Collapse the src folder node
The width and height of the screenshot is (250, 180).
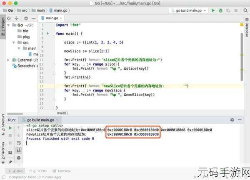point(14,43)
